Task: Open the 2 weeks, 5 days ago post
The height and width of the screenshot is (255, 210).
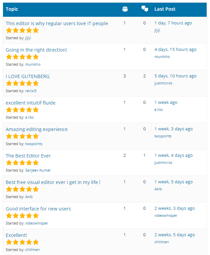Action: [x=175, y=235]
